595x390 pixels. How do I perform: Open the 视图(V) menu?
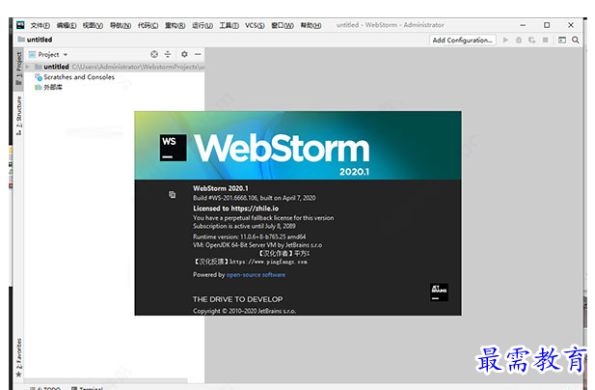pos(93,25)
